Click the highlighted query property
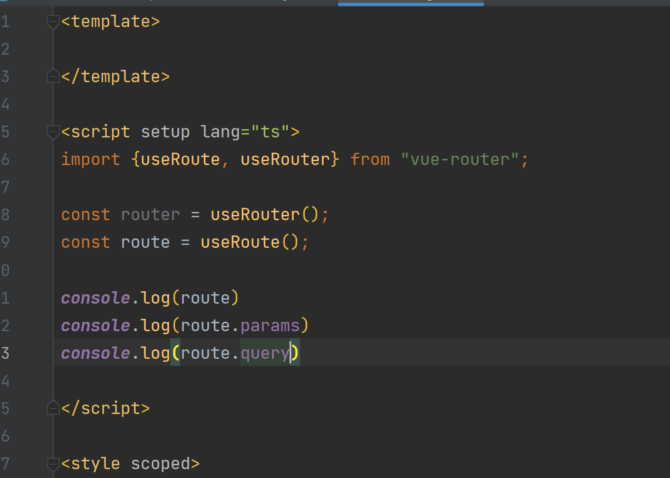670x478 pixels. [265, 353]
